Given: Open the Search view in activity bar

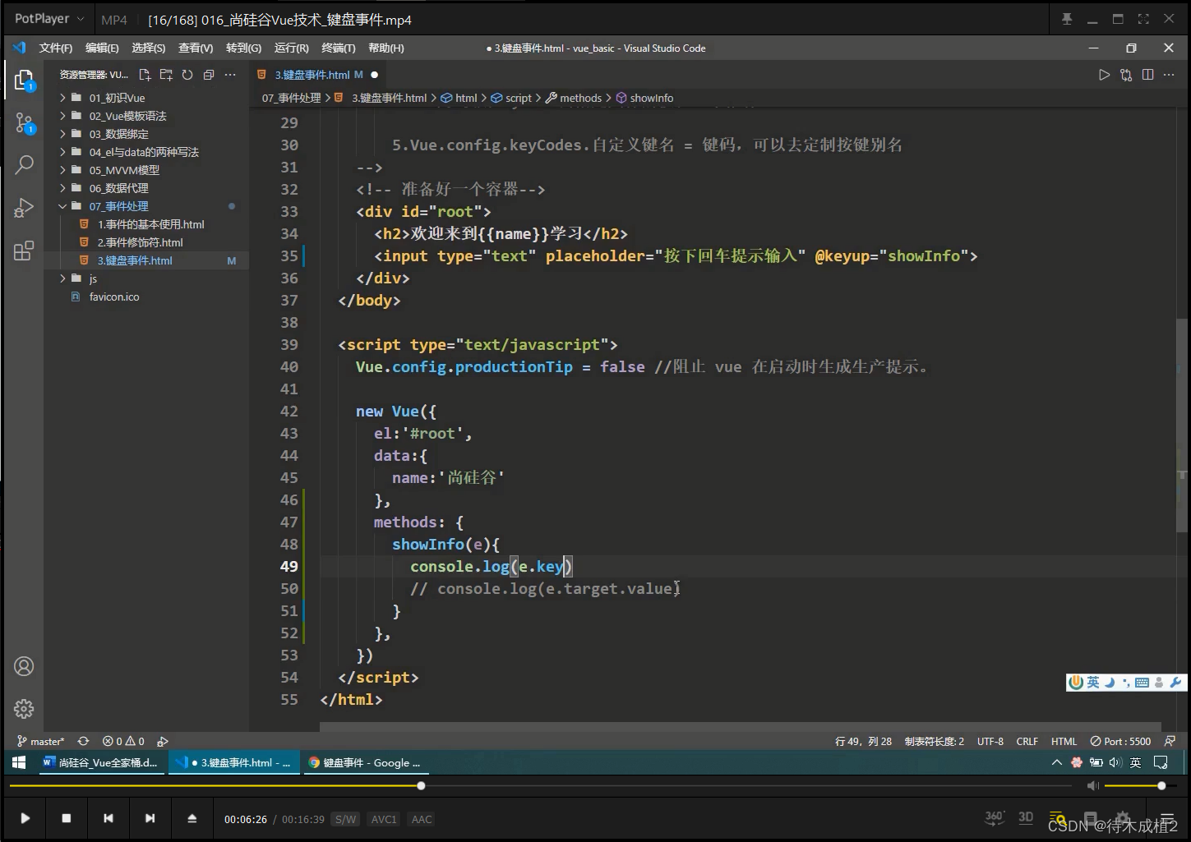Looking at the screenshot, I should tap(24, 164).
